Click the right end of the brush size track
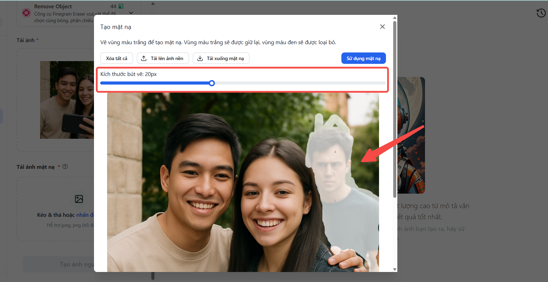Image resolution: width=548 pixels, height=282 pixels. [384, 83]
